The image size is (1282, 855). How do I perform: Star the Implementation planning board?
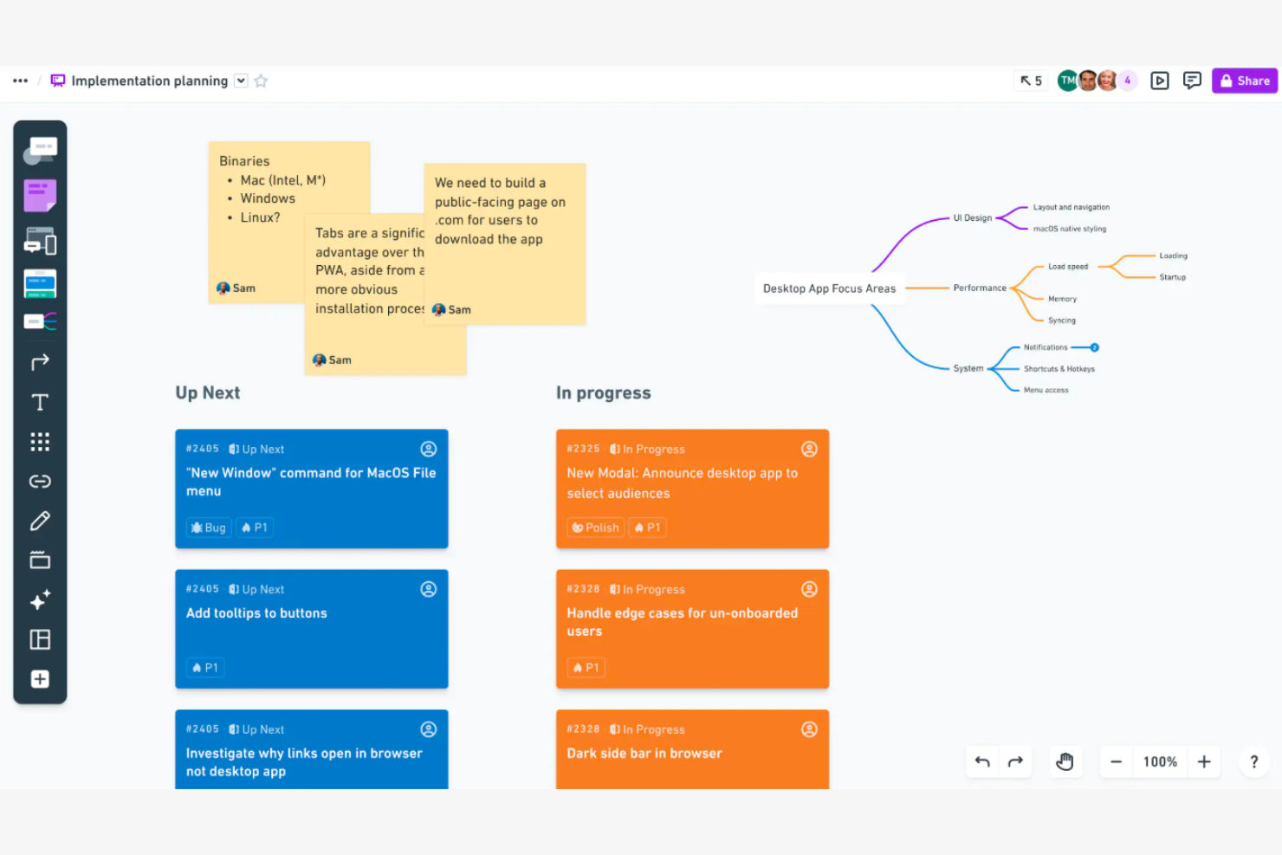[x=261, y=81]
